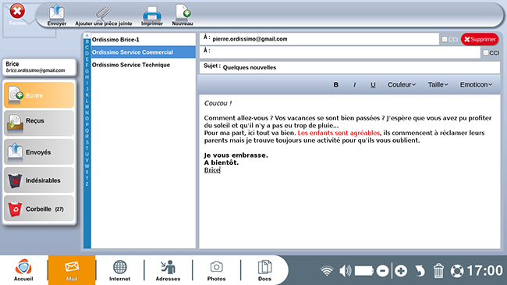Expand the Couleur dropdown

402,84
